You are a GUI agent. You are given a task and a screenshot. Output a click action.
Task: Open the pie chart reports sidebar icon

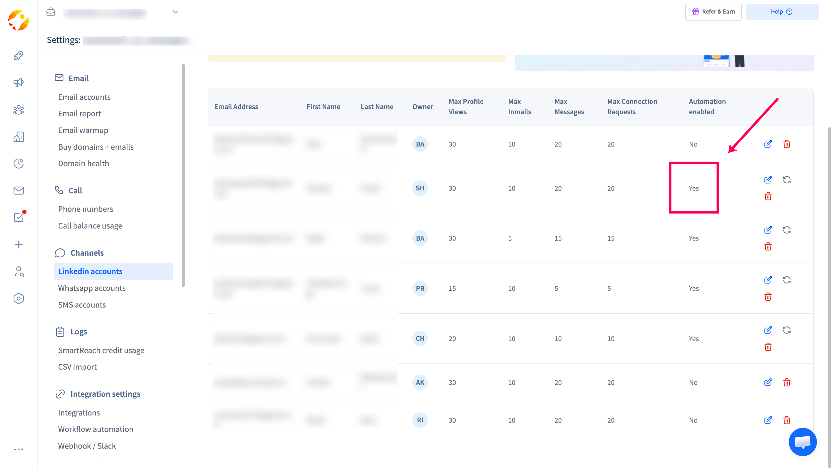pyautogui.click(x=18, y=164)
